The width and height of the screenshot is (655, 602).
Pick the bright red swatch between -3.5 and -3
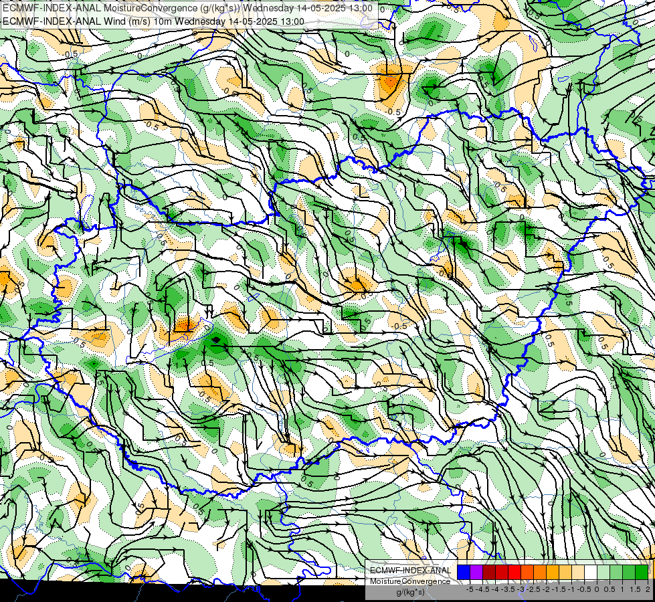514,573
